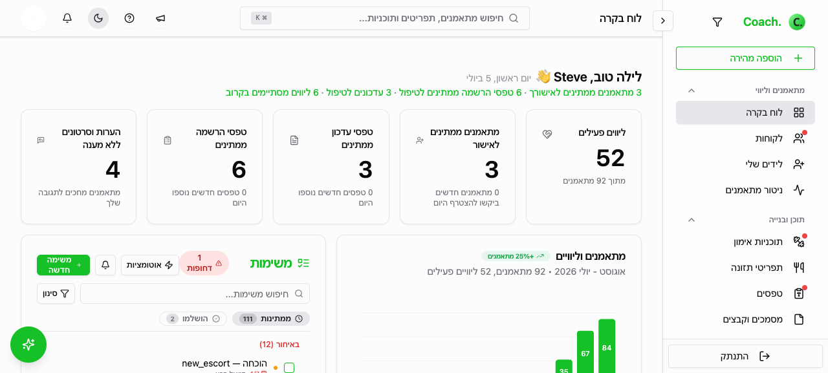
Task: Click the הוספה מהירה quick add button
Action: point(745,58)
